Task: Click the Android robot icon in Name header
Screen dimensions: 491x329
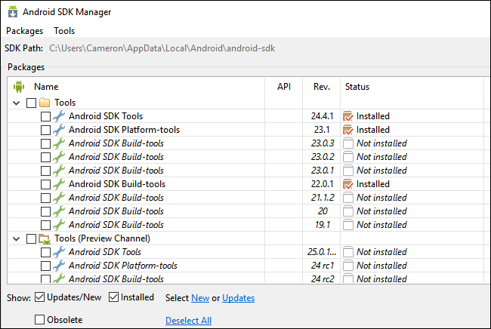Action: coord(19,87)
